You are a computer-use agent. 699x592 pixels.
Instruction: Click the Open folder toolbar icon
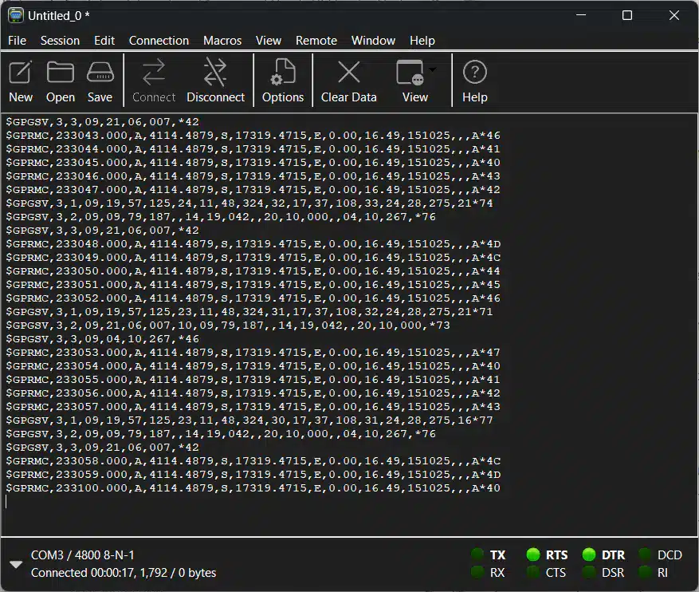click(x=61, y=73)
